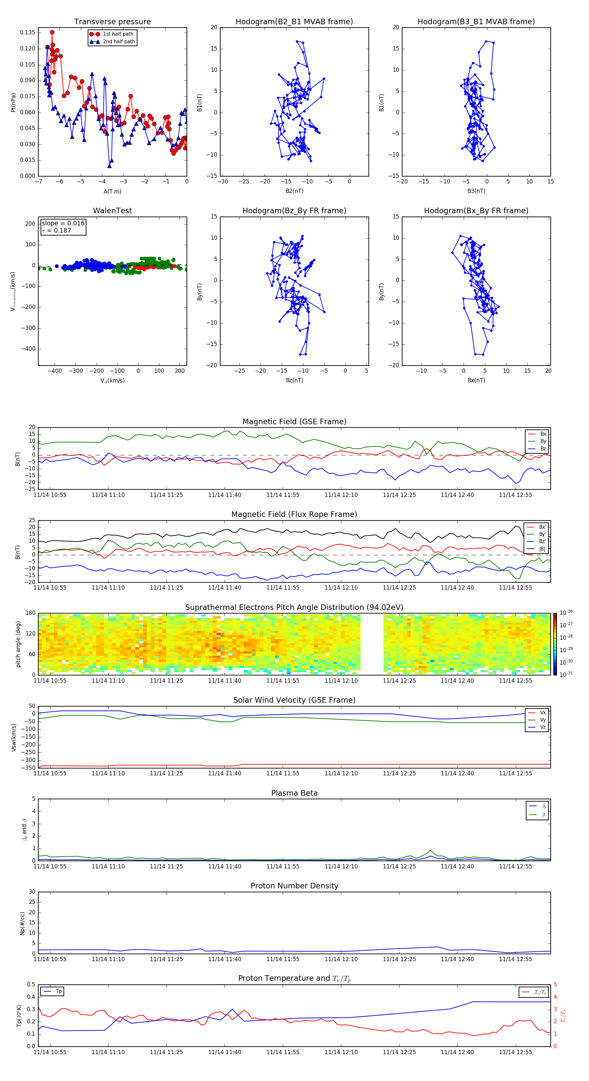Click "11/14 10:55" tick under GSE Frame panel
This screenshot has height=1081, width=589.
[x=50, y=495]
